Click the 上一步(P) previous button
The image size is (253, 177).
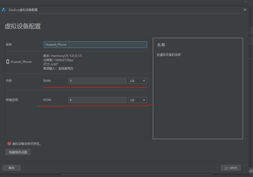pos(231,168)
